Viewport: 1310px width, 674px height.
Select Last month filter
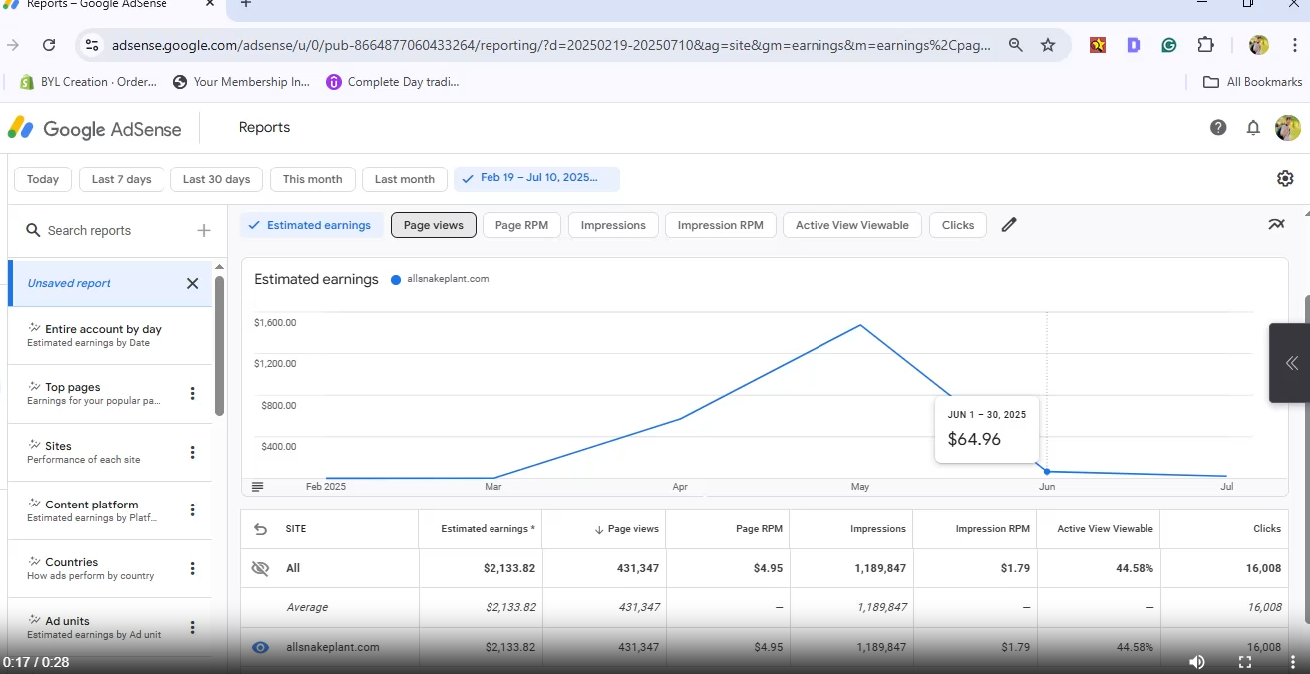[404, 179]
